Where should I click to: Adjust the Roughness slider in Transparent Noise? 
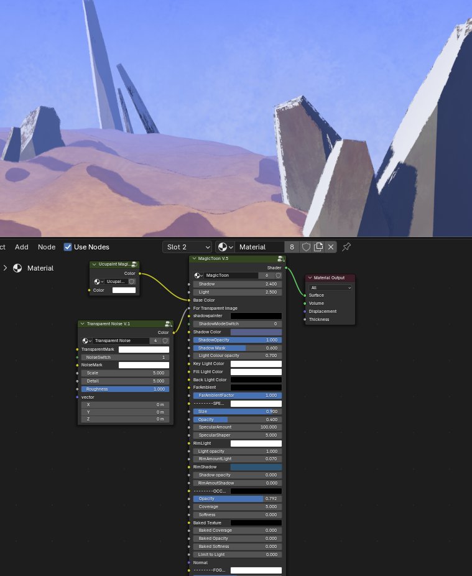click(125, 389)
